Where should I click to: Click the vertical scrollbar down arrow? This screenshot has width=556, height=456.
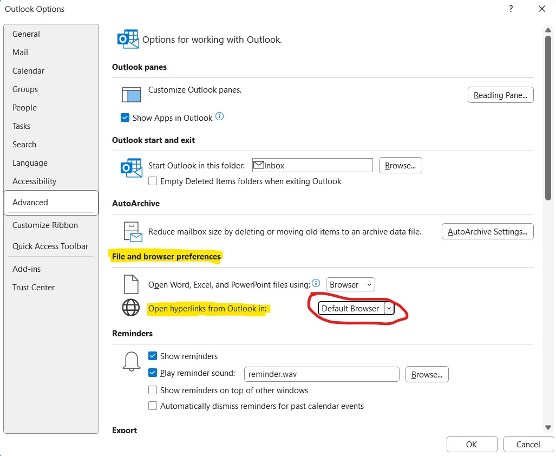click(x=548, y=427)
